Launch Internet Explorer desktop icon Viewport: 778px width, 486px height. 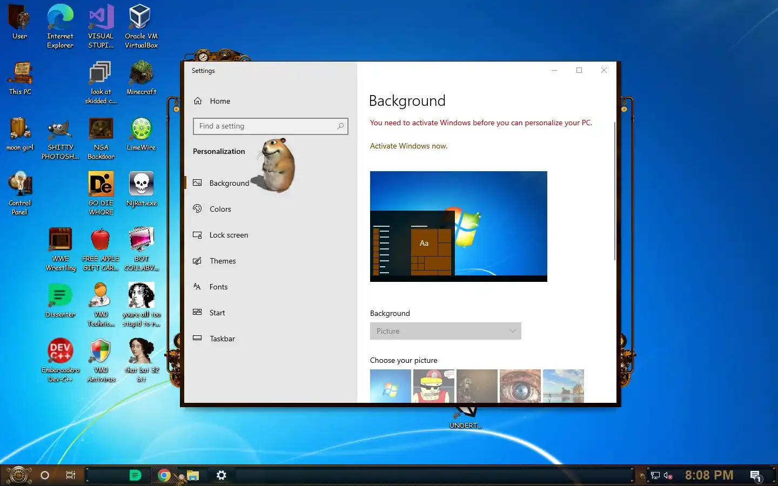coord(60,26)
